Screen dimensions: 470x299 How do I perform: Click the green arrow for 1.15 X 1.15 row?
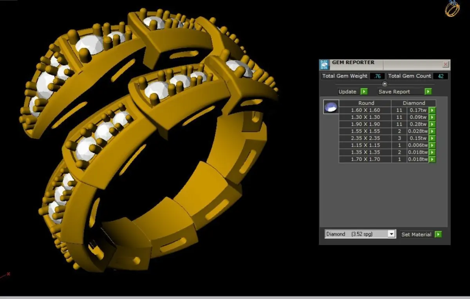[x=432, y=145]
